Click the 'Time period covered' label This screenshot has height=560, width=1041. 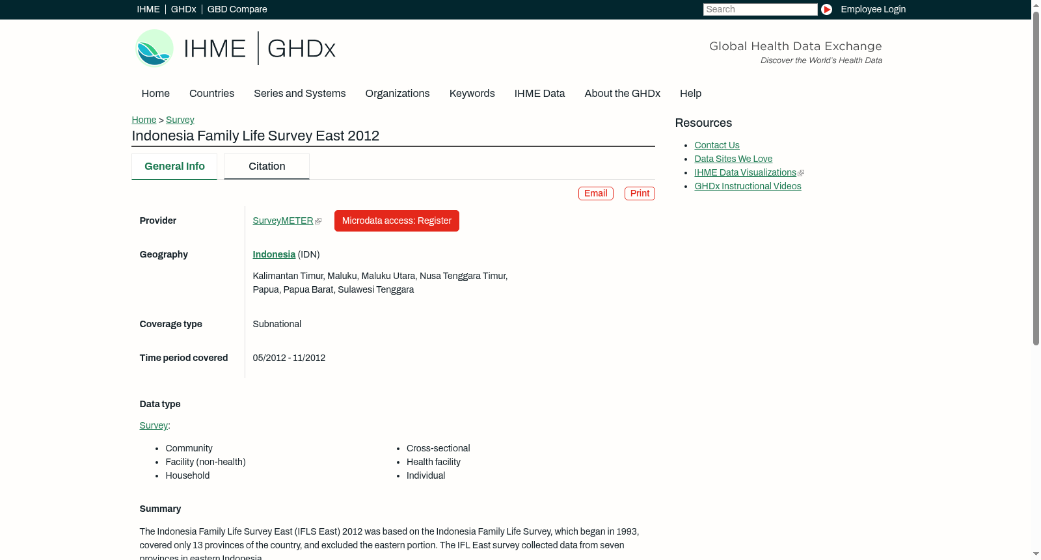pos(183,358)
